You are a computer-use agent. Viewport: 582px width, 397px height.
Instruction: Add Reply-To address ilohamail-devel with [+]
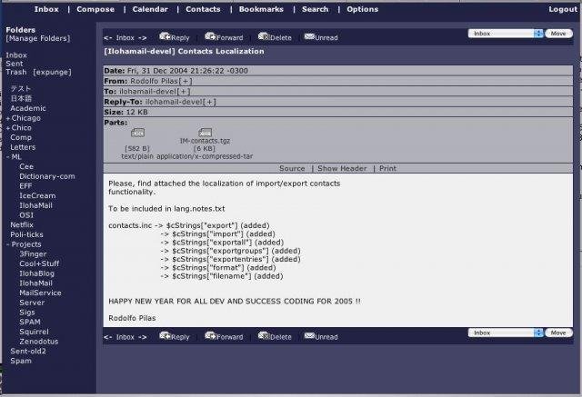click(209, 102)
